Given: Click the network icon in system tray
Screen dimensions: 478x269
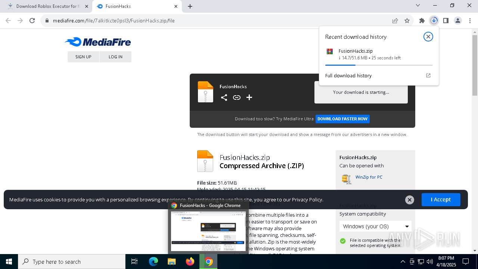Looking at the screenshot, I should point(421,262).
